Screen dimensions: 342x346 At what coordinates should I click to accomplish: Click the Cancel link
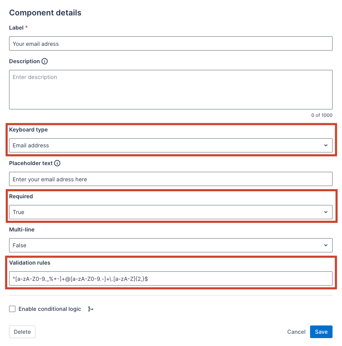click(296, 332)
